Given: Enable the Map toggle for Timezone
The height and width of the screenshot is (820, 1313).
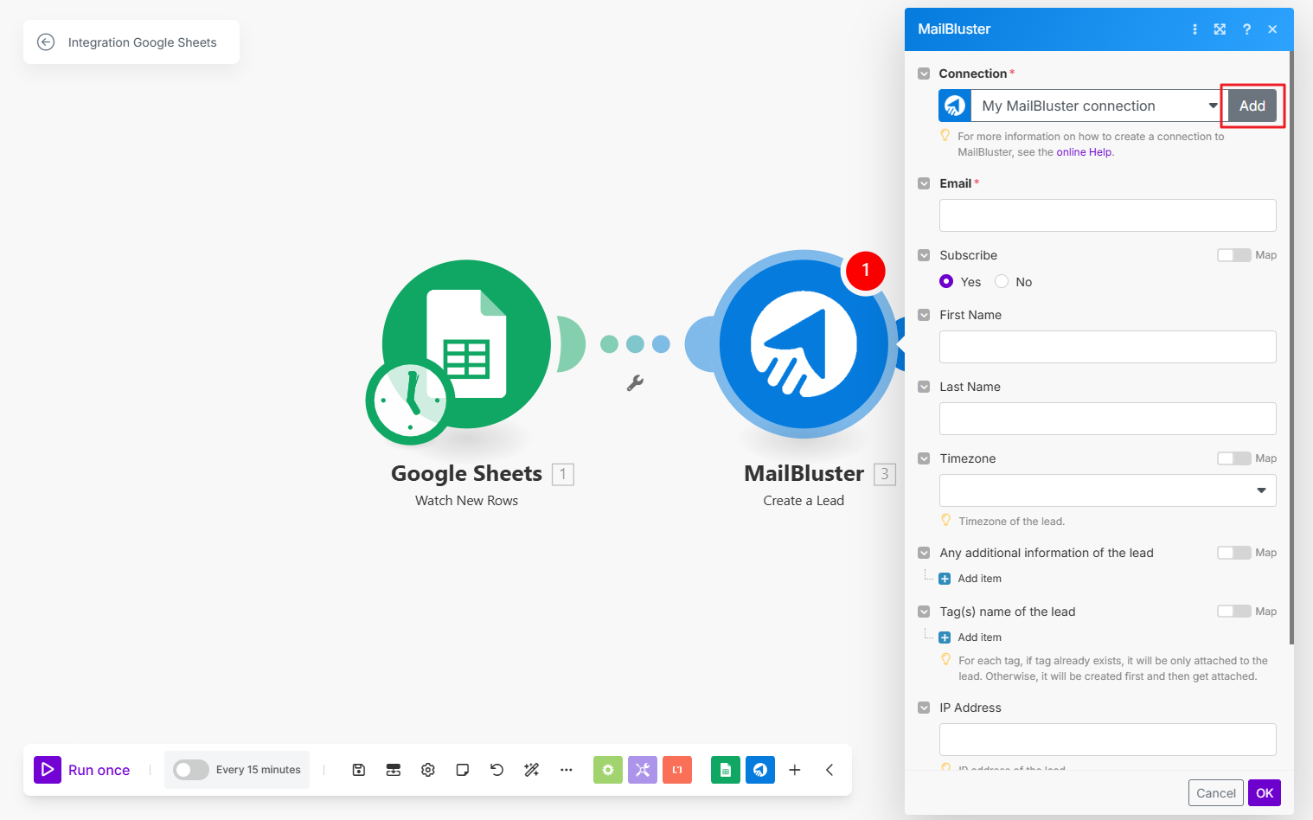Looking at the screenshot, I should [x=1233, y=458].
